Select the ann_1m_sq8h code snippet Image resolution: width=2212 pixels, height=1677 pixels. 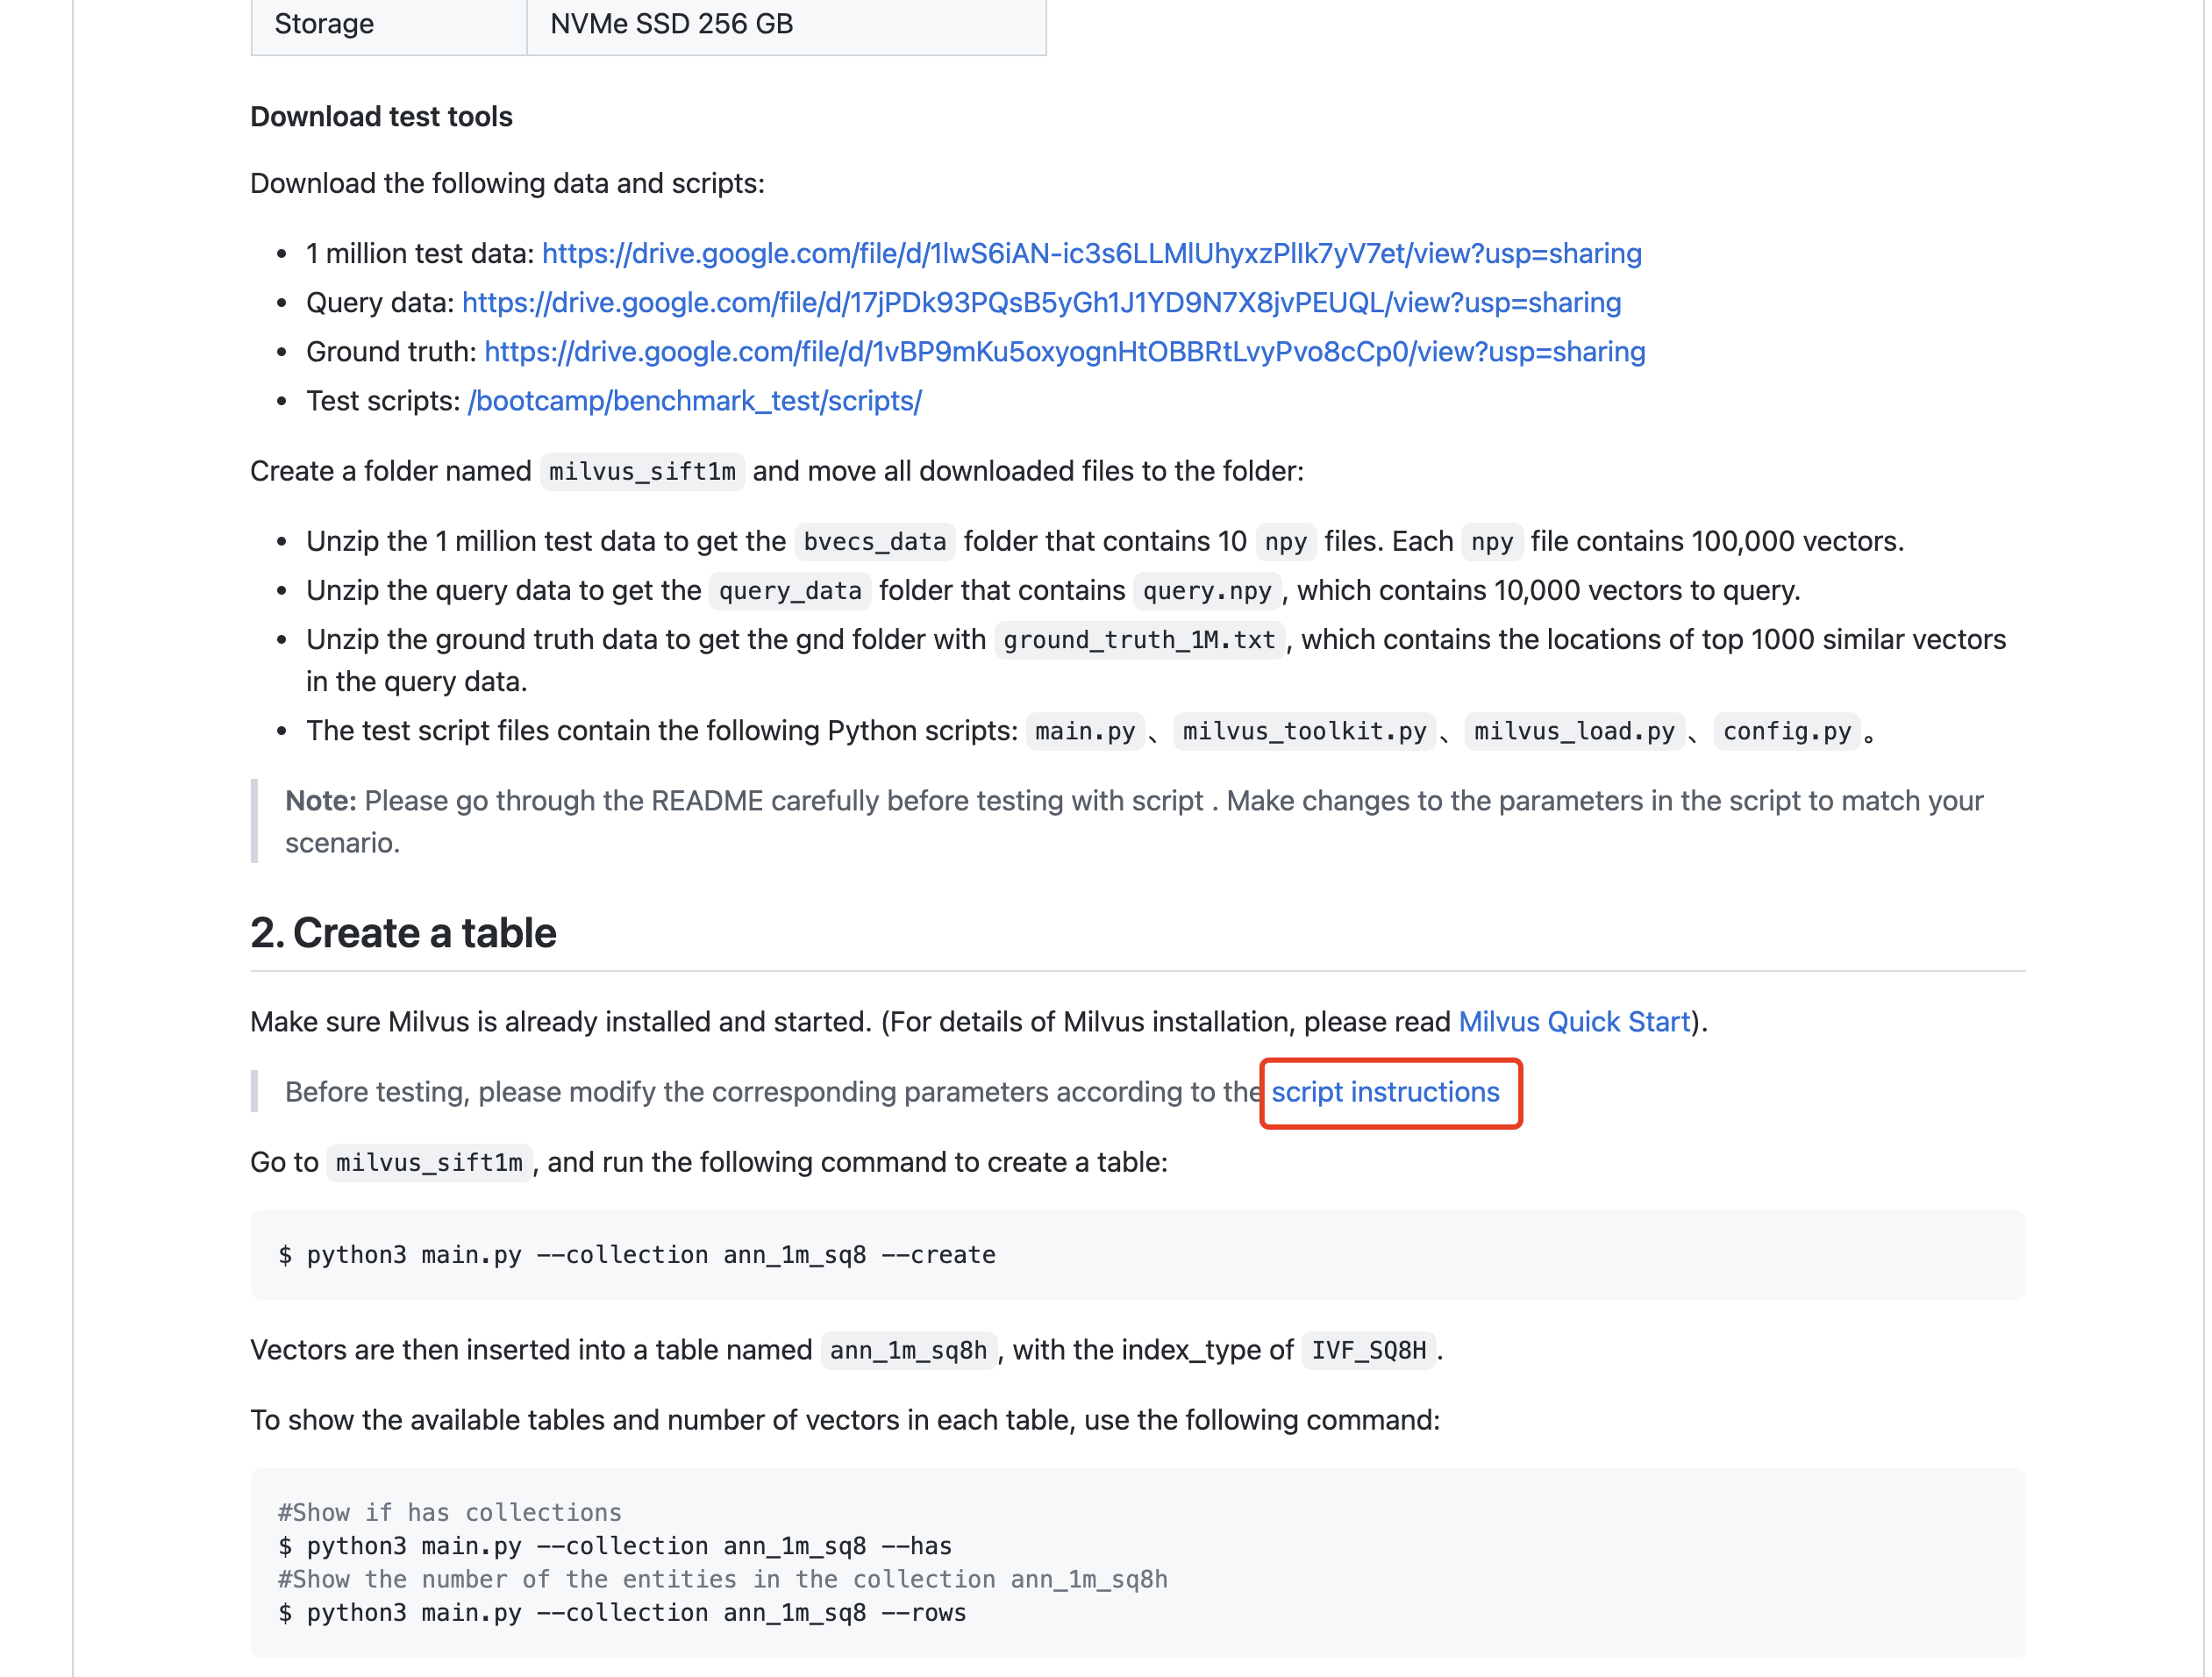pos(906,1349)
